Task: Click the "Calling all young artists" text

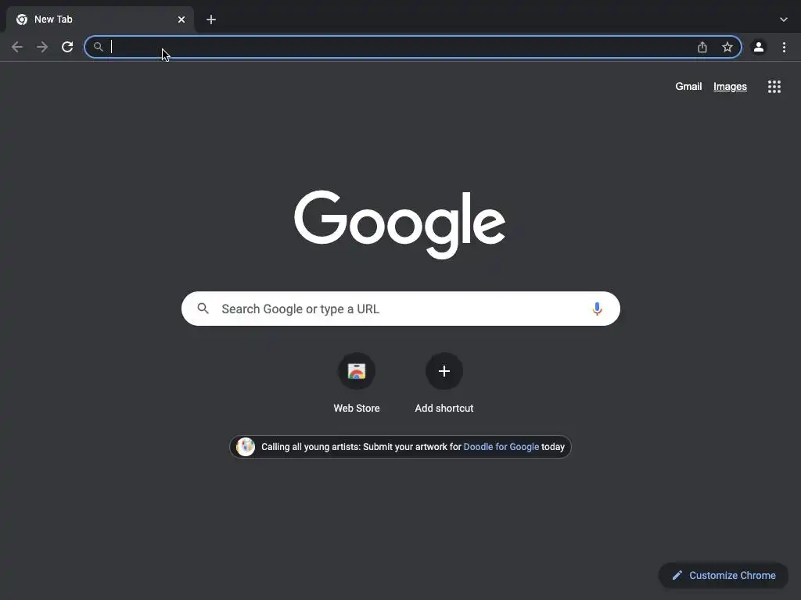Action: [311, 446]
